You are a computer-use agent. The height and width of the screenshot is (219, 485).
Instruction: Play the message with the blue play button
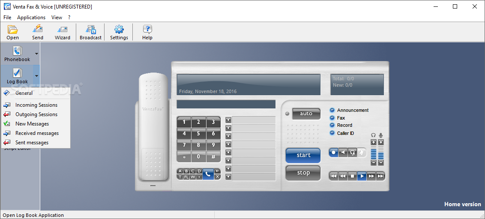(x=362, y=176)
